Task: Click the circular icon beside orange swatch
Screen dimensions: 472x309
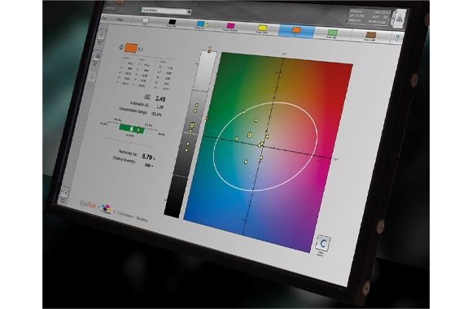Action: 121,47
